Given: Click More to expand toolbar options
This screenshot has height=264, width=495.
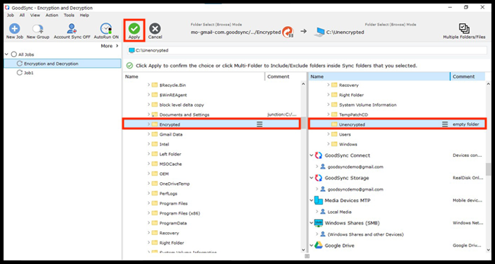Looking at the screenshot, I should [x=110, y=46].
